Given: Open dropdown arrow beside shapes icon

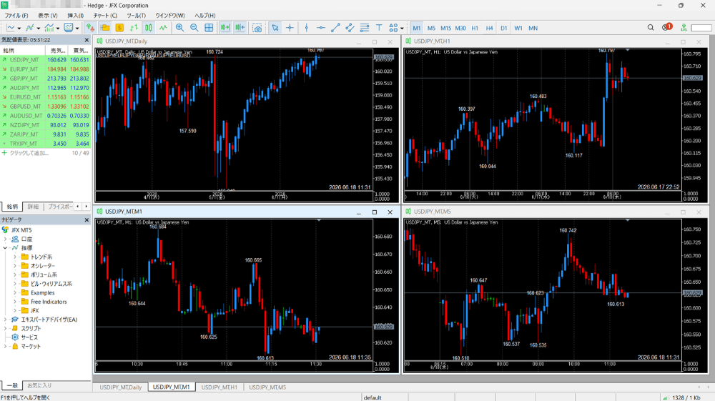Looking at the screenshot, I should tap(402, 29).
